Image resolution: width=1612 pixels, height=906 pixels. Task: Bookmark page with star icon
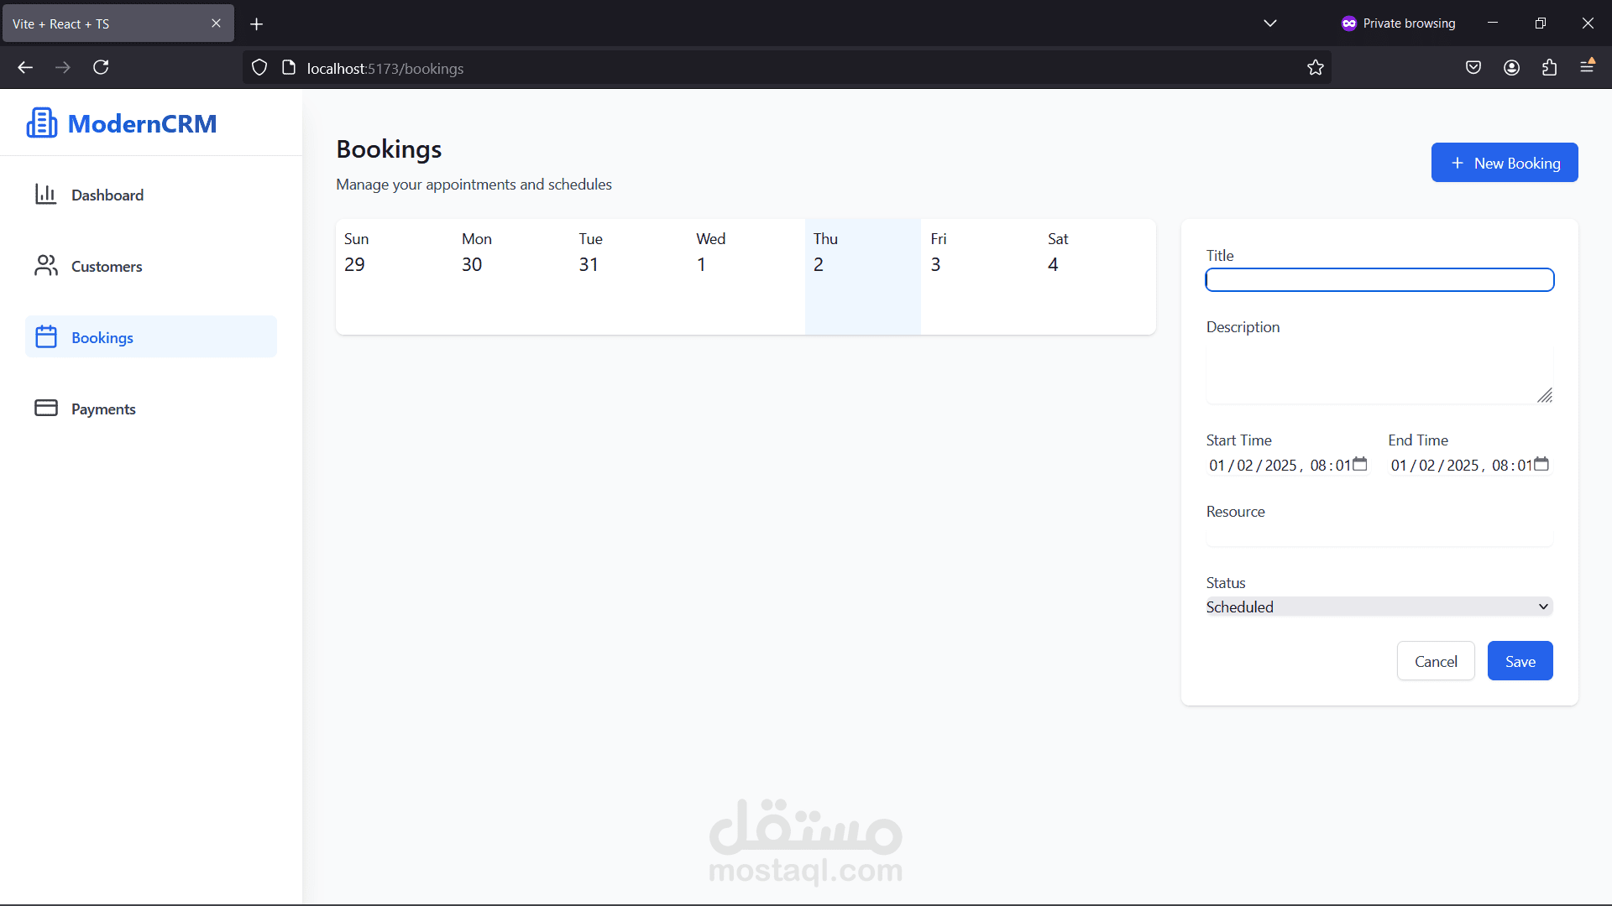pyautogui.click(x=1315, y=68)
